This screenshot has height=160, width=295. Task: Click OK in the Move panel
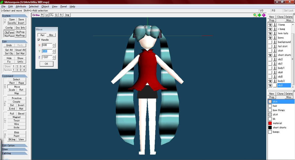[47, 64]
